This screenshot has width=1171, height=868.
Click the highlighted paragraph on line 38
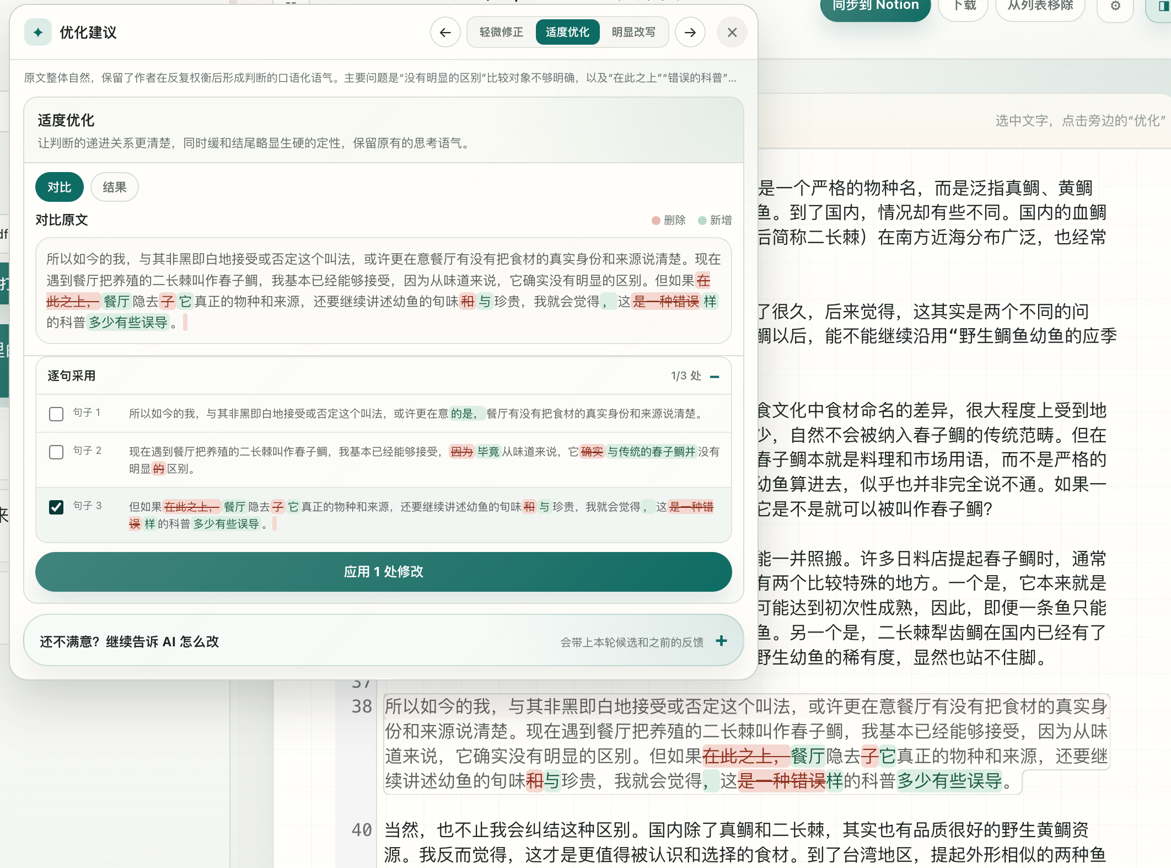pyautogui.click(x=746, y=744)
